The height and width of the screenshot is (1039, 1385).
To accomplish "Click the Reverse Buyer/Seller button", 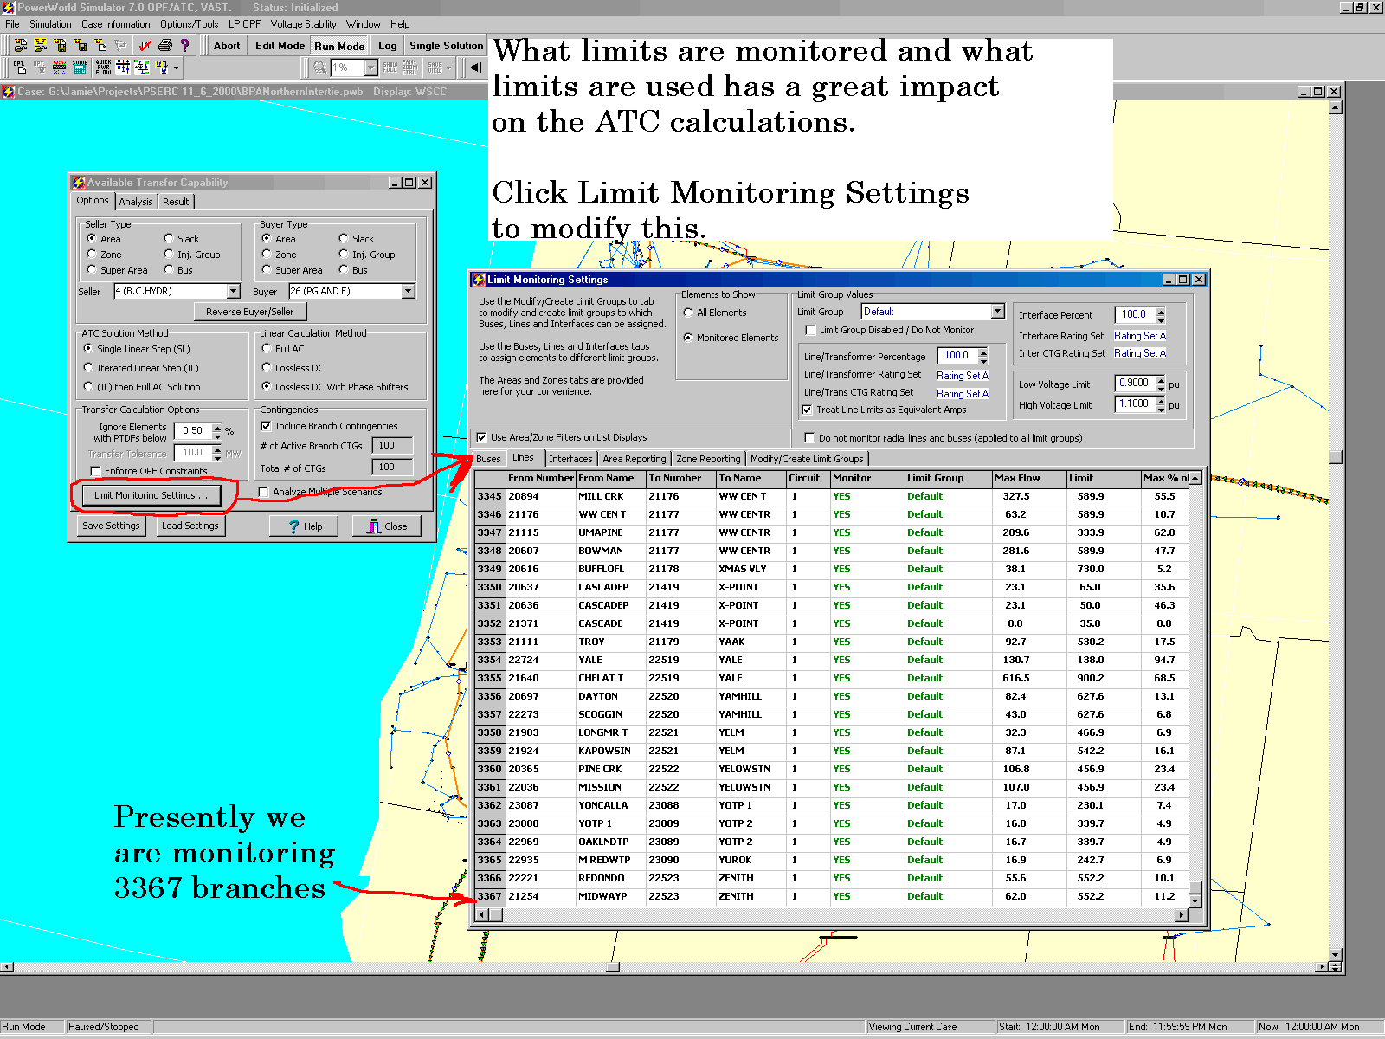I will point(250,312).
